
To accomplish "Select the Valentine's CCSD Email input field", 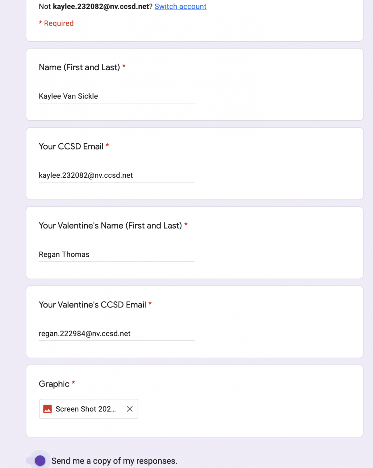I will pyautogui.click(x=116, y=333).
